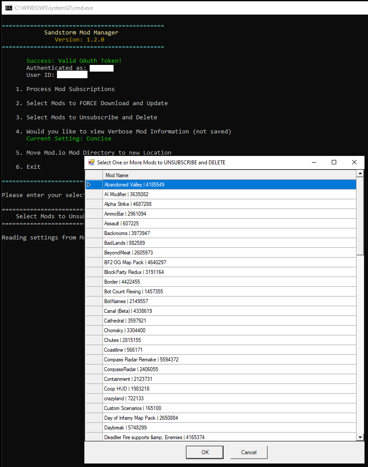368x467 pixels.
Task: Select the CompassRadar | 2406055 row
Action: coord(229,369)
